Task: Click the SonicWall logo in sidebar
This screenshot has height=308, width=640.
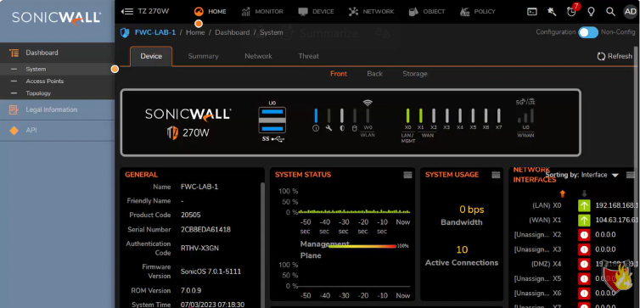Action: pyautogui.click(x=56, y=19)
